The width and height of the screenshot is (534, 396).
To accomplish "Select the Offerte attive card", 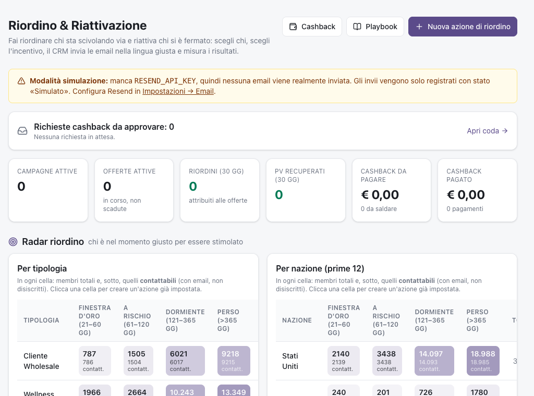I will [x=134, y=190].
